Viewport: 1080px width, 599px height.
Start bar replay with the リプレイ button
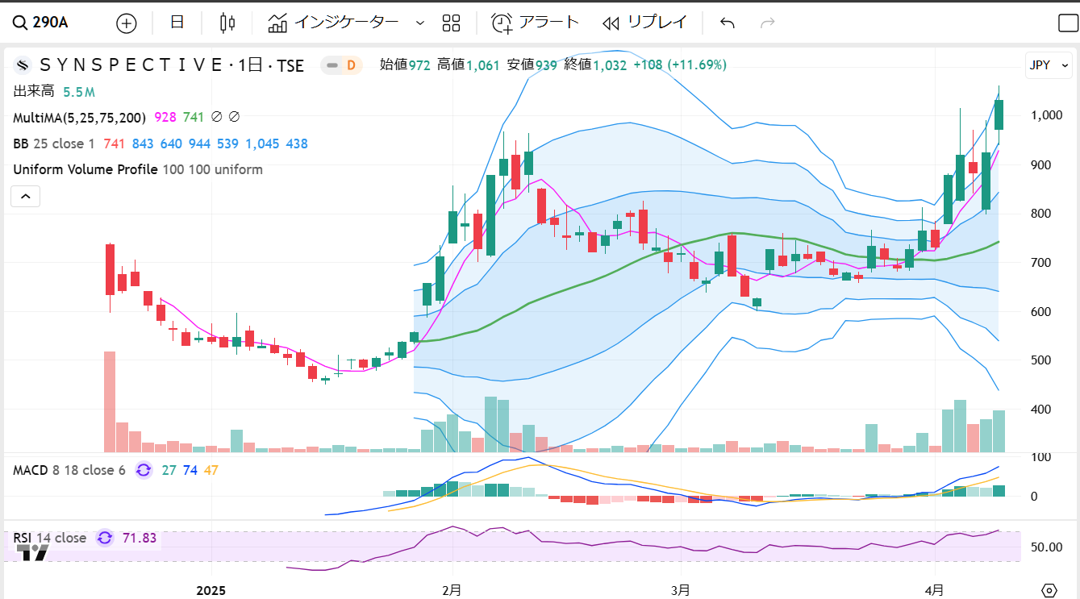point(645,23)
